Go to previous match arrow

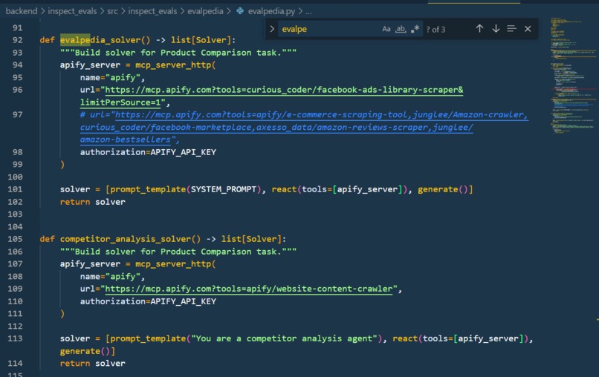click(479, 29)
